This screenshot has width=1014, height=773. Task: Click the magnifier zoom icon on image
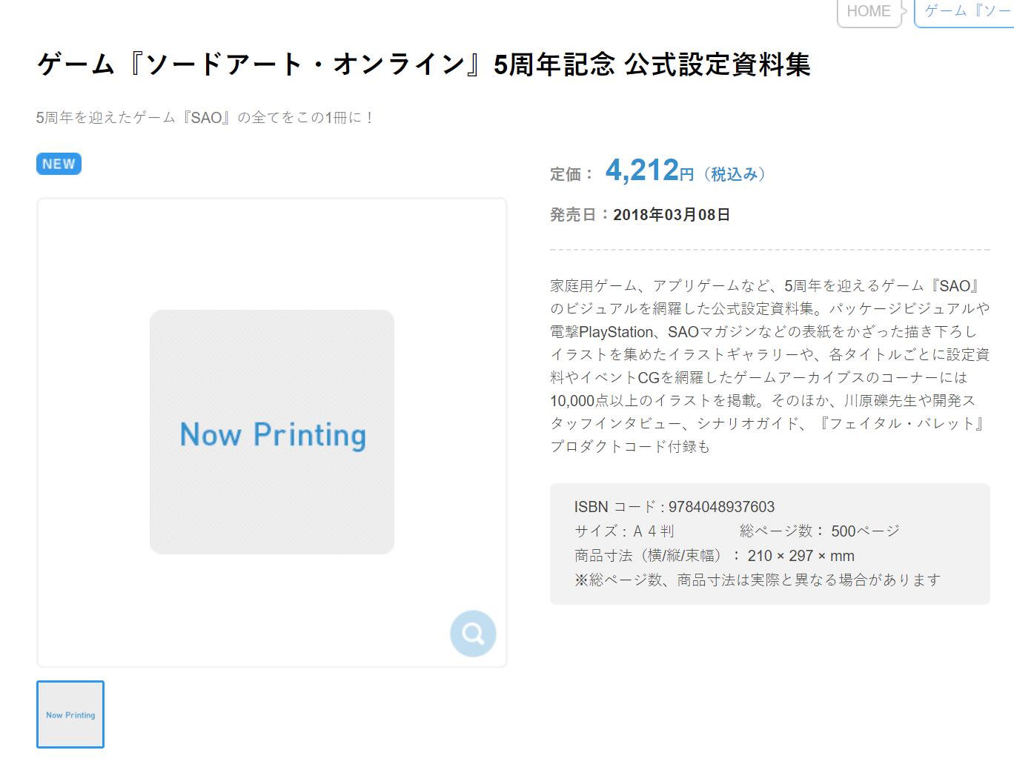473,634
